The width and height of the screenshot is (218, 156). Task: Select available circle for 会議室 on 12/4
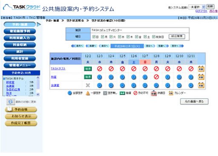coord(111,85)
